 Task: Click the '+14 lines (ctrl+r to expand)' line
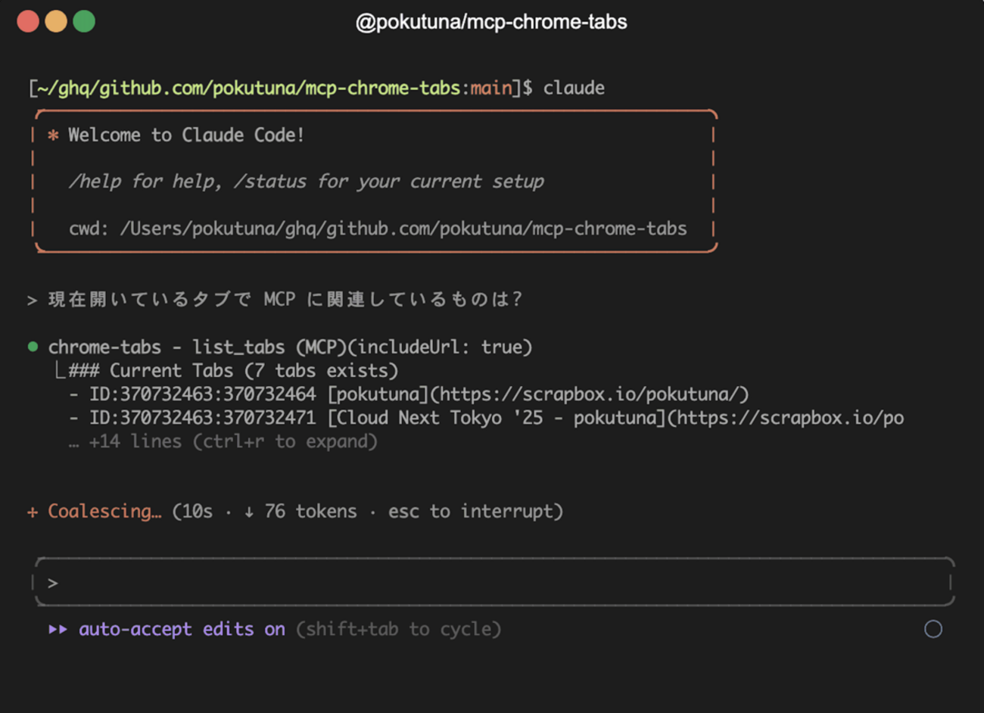223,441
